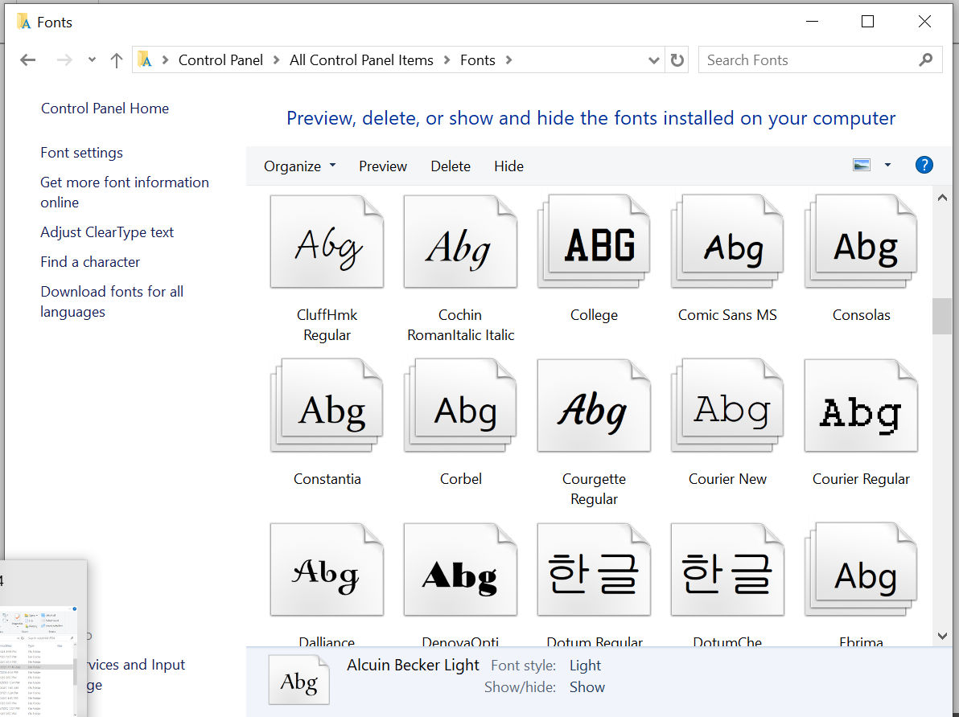Click Preview in the toolbar
Screen dimensions: 959x717
coord(383,166)
